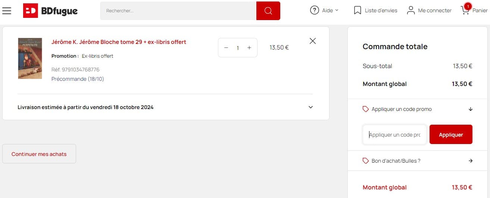Focus the Rechercher search field
The image size is (490, 198).
(178, 11)
